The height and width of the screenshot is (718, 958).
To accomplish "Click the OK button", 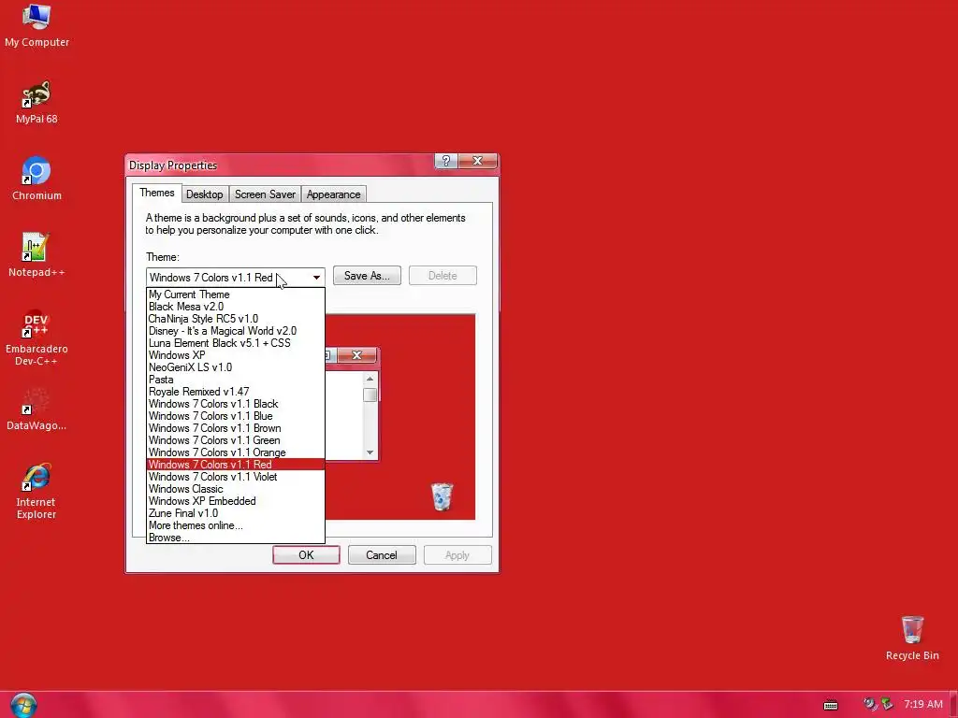I will click(306, 555).
